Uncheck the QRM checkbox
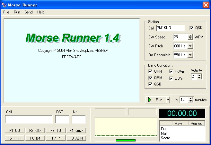 point(150,78)
